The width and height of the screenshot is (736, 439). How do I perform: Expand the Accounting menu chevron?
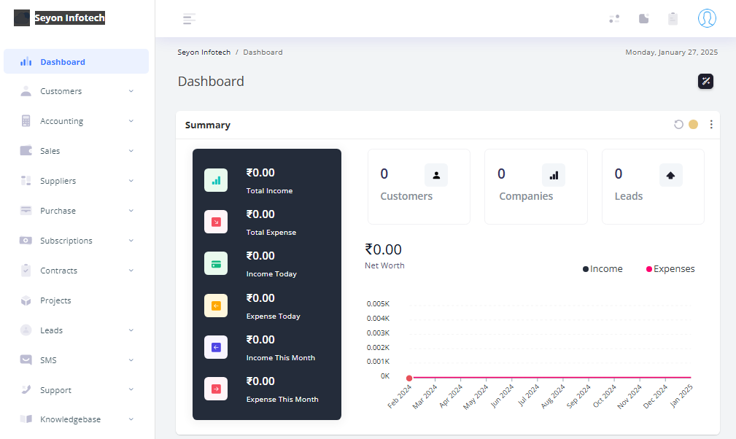pos(131,121)
